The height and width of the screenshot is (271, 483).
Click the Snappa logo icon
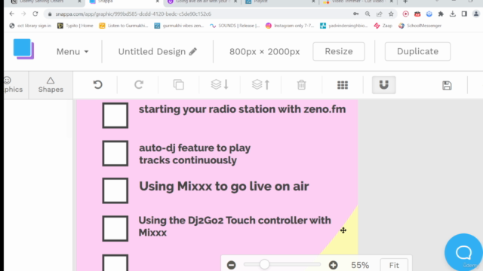pos(23,49)
